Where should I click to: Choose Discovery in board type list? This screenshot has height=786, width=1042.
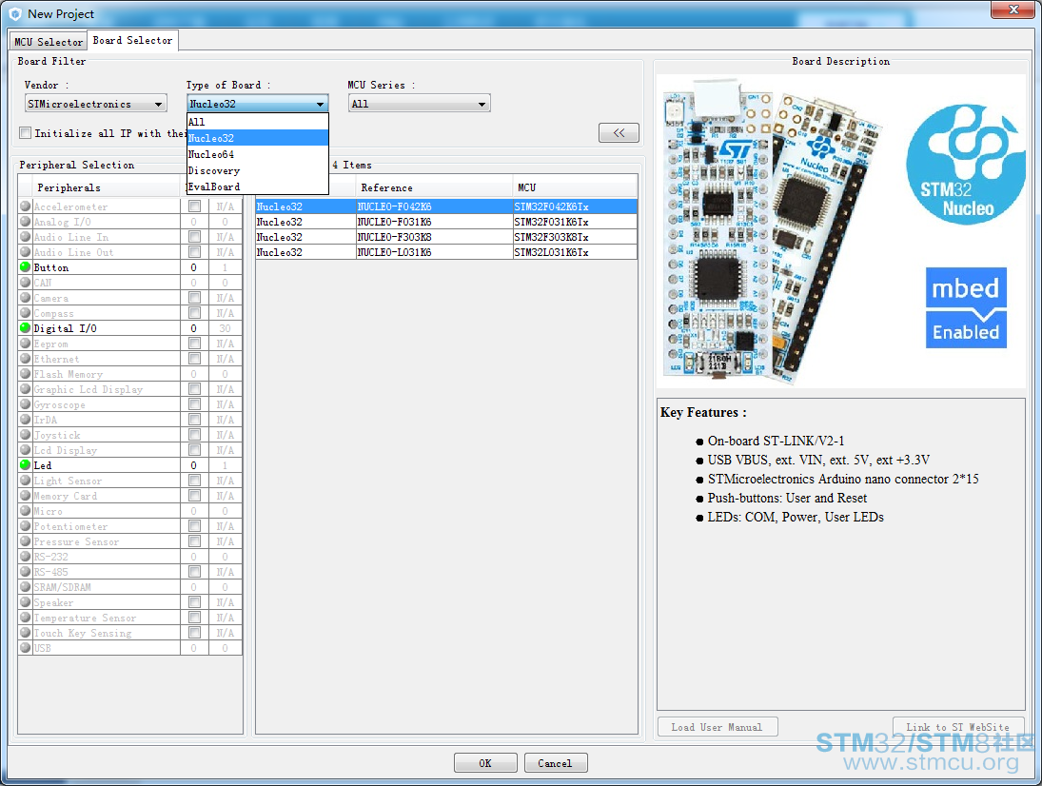tap(257, 170)
